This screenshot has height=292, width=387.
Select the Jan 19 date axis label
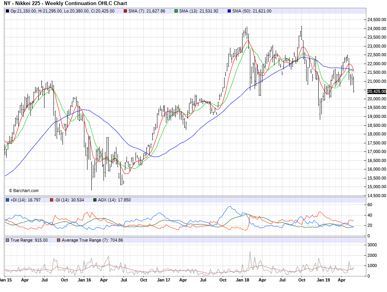[322, 280]
